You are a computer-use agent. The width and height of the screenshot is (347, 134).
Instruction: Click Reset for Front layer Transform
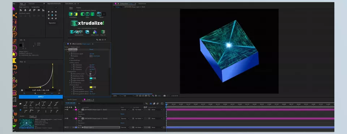coord(123,123)
